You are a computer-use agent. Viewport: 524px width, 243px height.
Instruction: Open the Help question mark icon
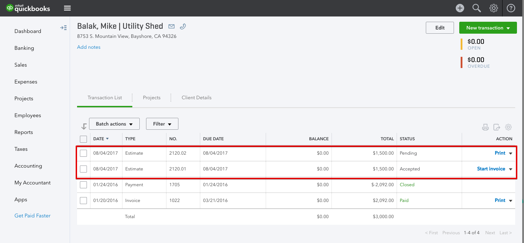click(511, 8)
